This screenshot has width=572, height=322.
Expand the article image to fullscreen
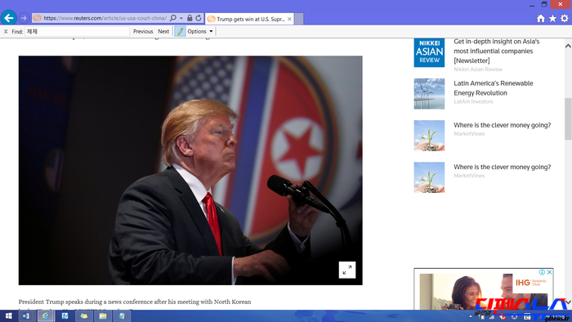(347, 270)
